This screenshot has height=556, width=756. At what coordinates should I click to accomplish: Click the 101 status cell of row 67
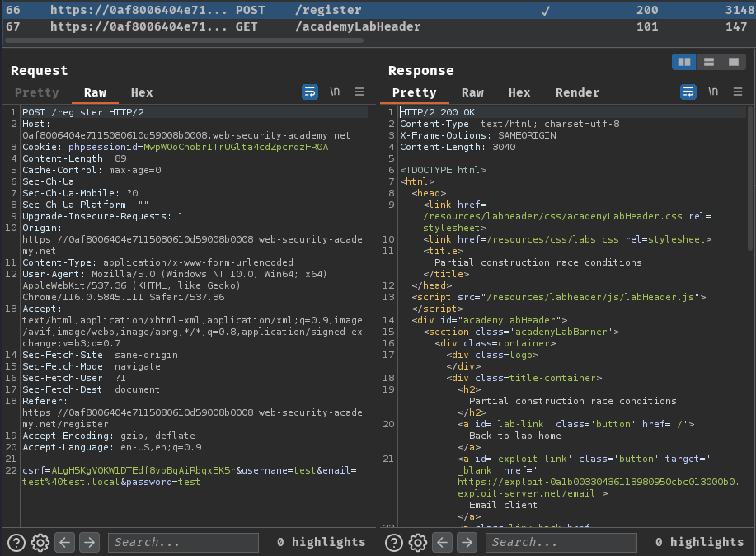pyautogui.click(x=647, y=26)
